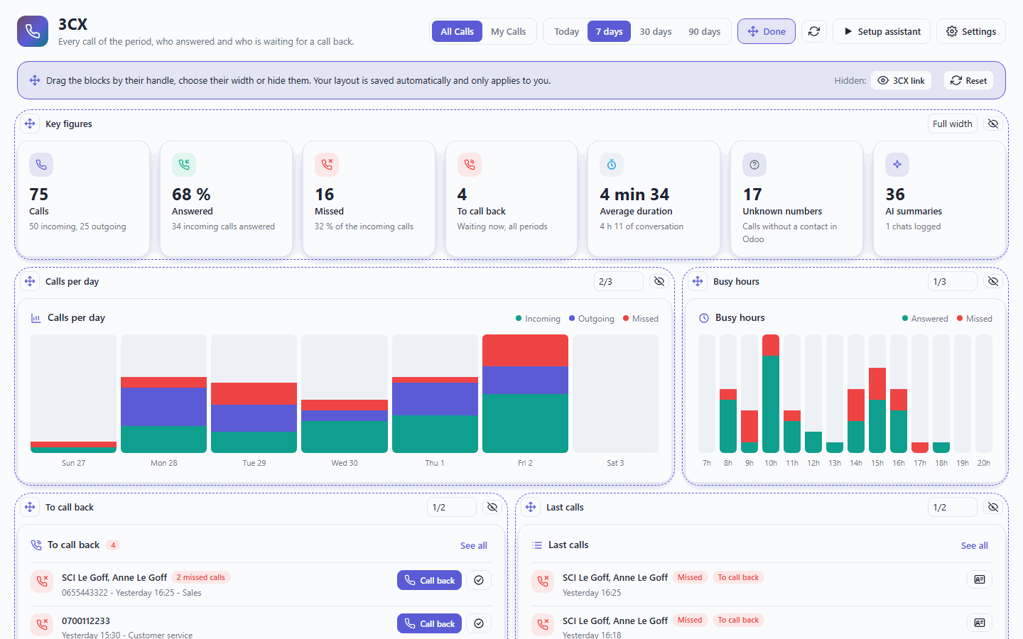Switch to My Calls tab

pyautogui.click(x=509, y=31)
